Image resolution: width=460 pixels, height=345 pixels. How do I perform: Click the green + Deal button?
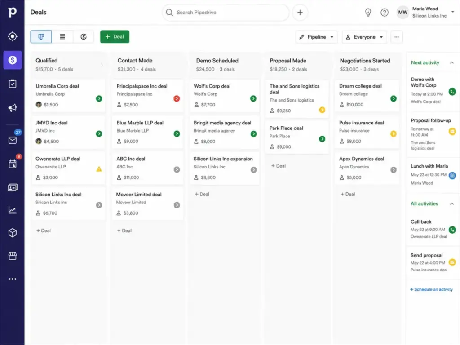(115, 37)
